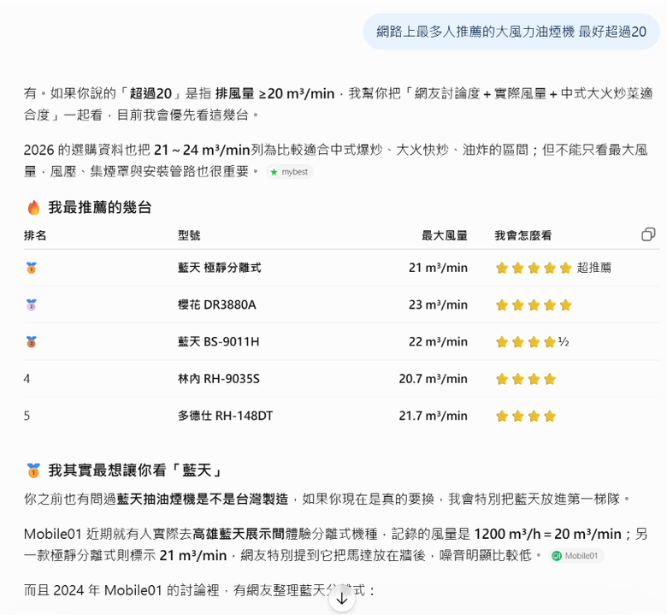
Task: Click the five-star rating for 藍天 極靜分離式
Action: coord(534,268)
